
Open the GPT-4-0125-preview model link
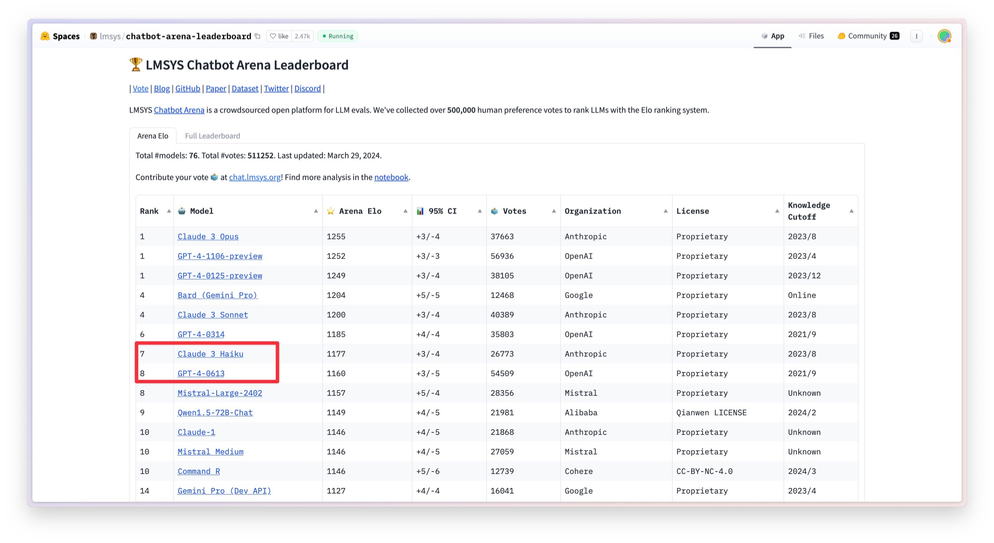pos(220,276)
